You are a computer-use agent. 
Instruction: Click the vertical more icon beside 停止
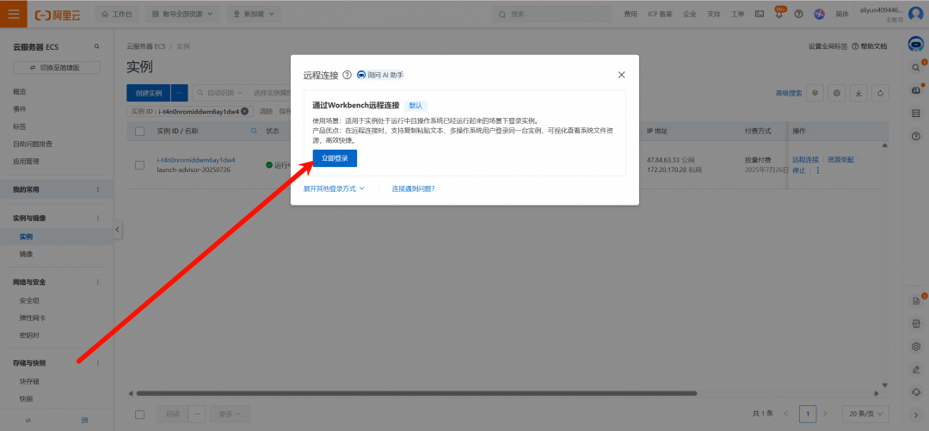coord(818,170)
